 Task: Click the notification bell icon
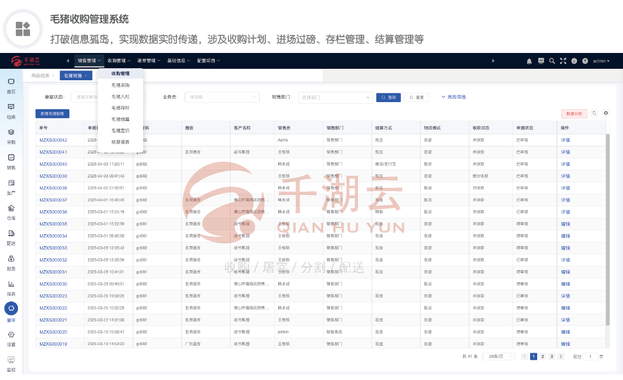pos(529,61)
